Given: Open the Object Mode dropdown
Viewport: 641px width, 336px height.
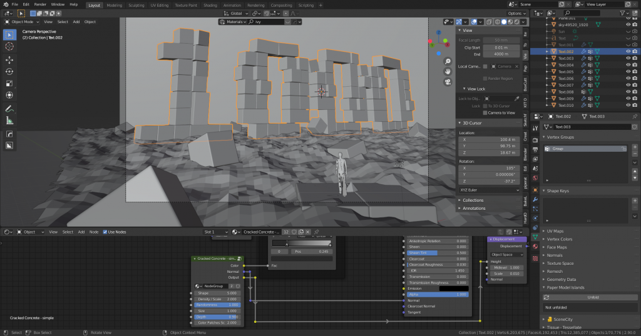Looking at the screenshot, I should pyautogui.click(x=22, y=22).
